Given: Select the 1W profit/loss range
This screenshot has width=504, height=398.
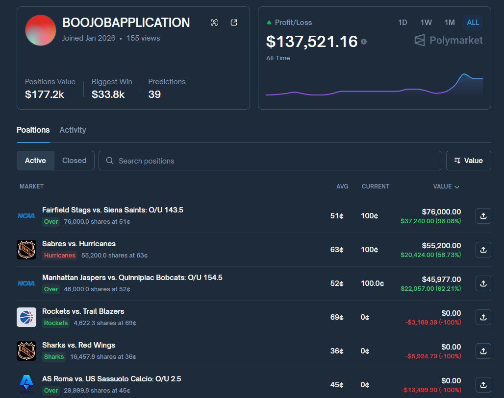Looking at the screenshot, I should pos(426,23).
